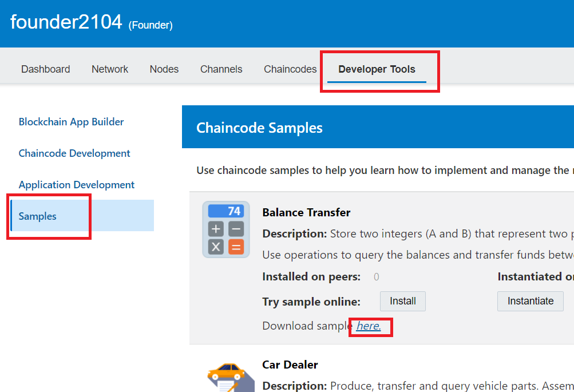
Task: Click the Developer Tools tab
Action: (x=377, y=69)
